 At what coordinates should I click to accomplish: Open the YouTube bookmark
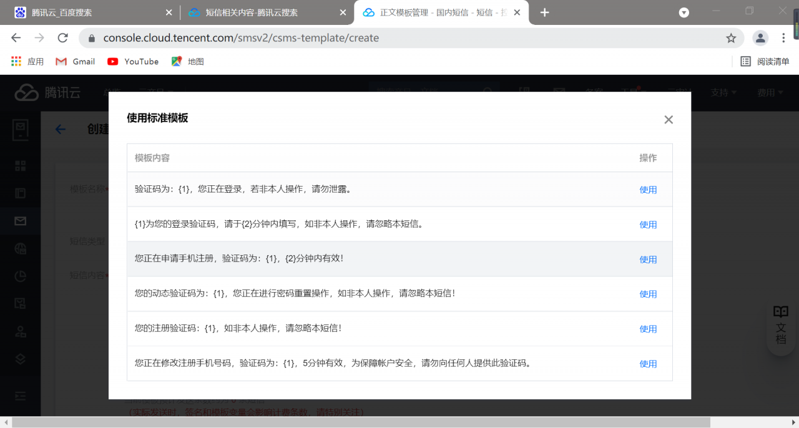132,61
